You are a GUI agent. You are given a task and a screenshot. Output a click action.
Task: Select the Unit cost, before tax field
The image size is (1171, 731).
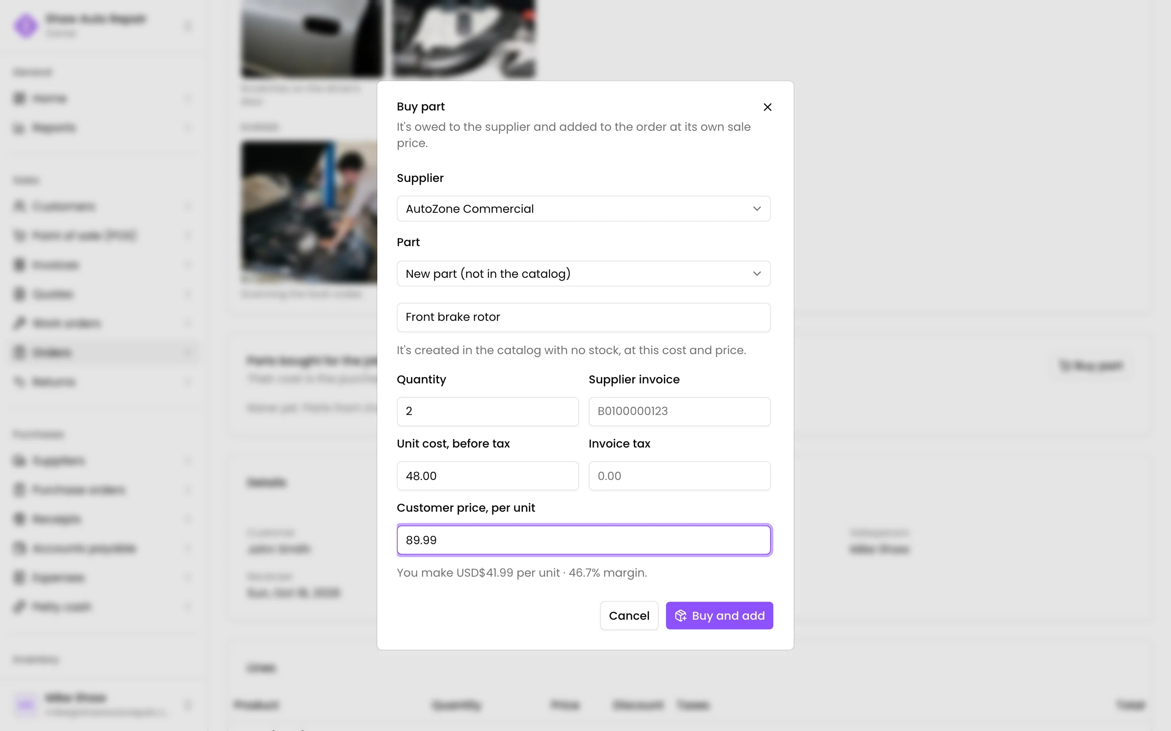tap(487, 476)
